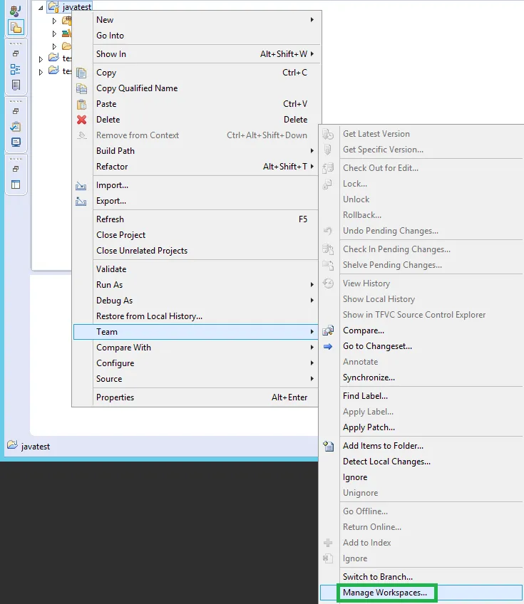Open the Configure submenu
The height and width of the screenshot is (604, 524).
coord(195,363)
